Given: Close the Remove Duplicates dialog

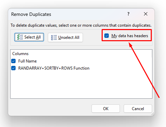Looking at the screenshot, I should pyautogui.click(x=146, y=14).
